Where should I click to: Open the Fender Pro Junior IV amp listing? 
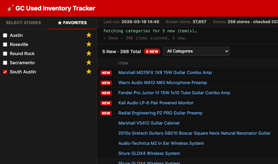[x=174, y=93]
